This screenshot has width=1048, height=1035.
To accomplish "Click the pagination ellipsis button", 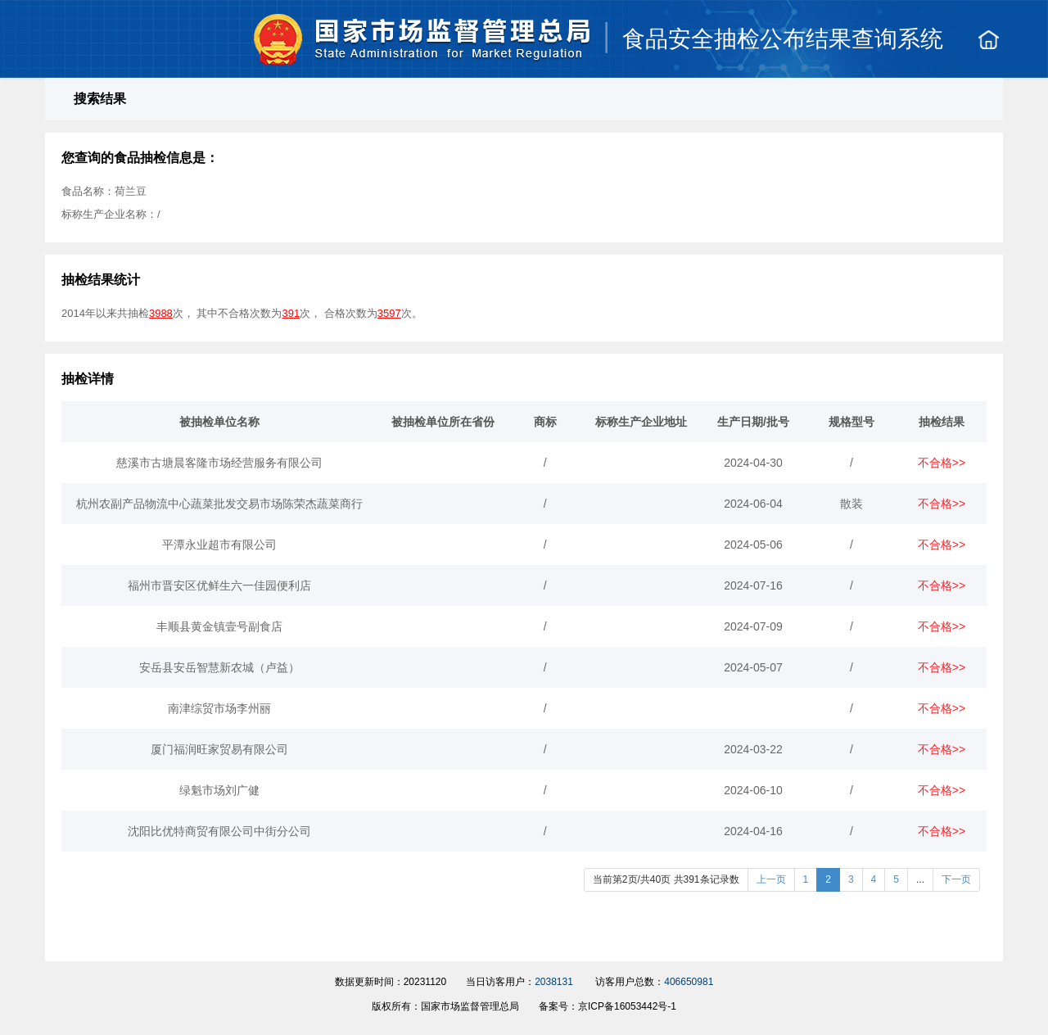I will tap(920, 879).
